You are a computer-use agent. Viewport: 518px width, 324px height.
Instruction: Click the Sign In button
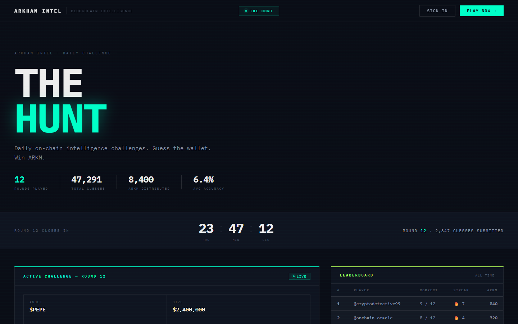pyautogui.click(x=437, y=11)
